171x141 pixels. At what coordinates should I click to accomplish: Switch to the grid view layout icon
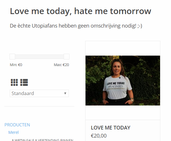[x=14, y=82]
